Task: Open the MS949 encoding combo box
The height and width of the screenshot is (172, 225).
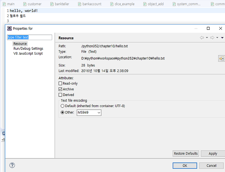Action: tap(89, 112)
